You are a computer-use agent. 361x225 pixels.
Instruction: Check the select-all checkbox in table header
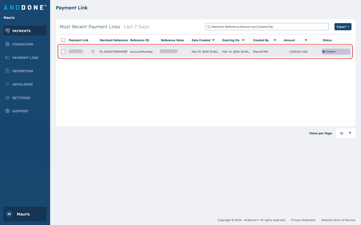(x=63, y=40)
